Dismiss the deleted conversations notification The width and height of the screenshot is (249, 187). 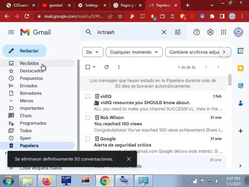tap(129, 159)
